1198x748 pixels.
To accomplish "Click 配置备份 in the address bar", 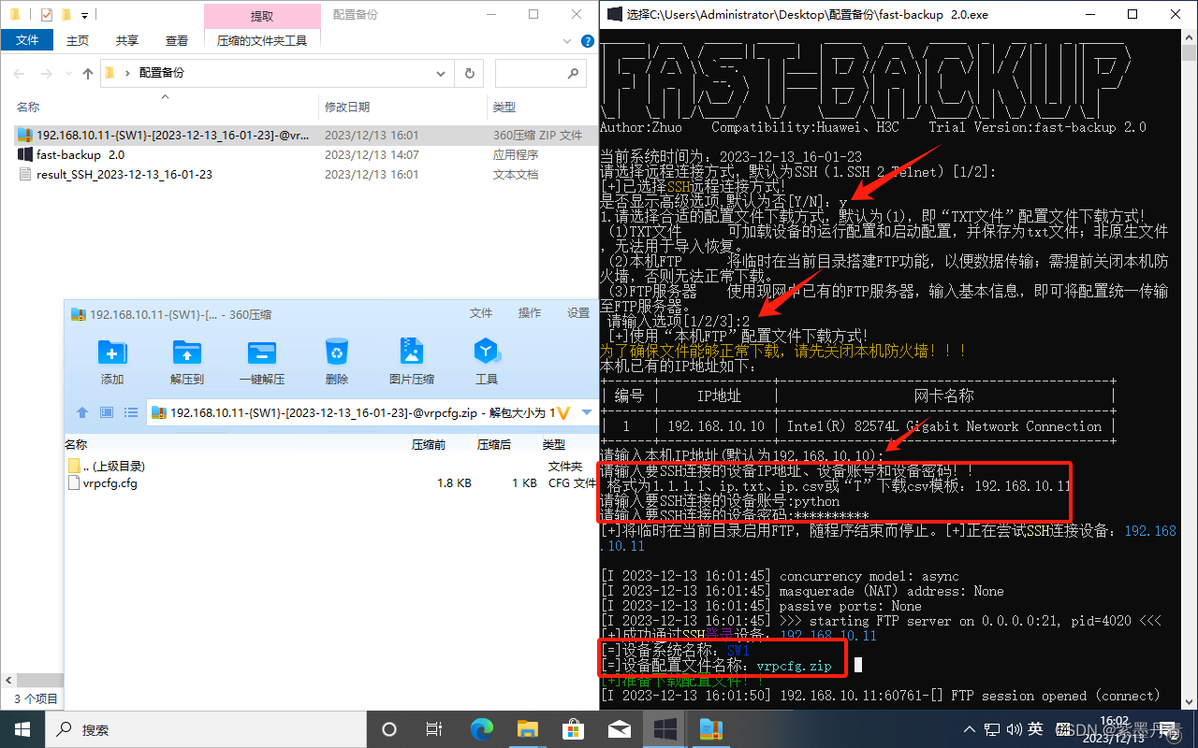I will click(x=162, y=73).
